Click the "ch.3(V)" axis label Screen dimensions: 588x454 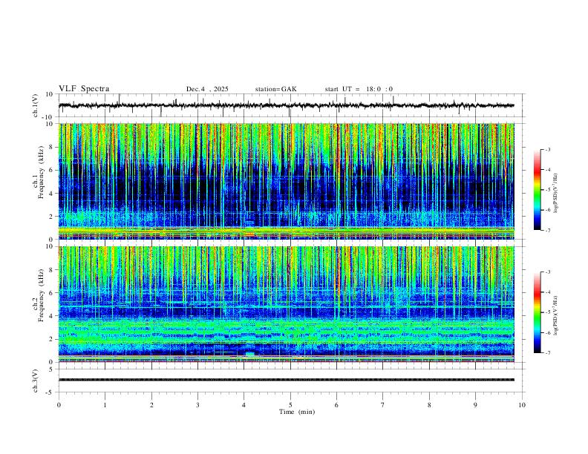pyautogui.click(x=36, y=381)
